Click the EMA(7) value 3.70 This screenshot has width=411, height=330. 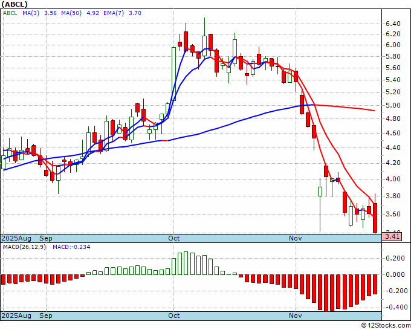pos(135,13)
